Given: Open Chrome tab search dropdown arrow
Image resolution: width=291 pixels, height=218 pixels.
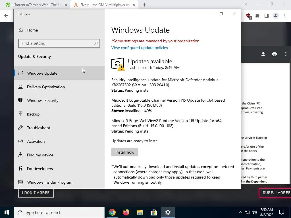Looking at the screenshot, I should (245, 4).
